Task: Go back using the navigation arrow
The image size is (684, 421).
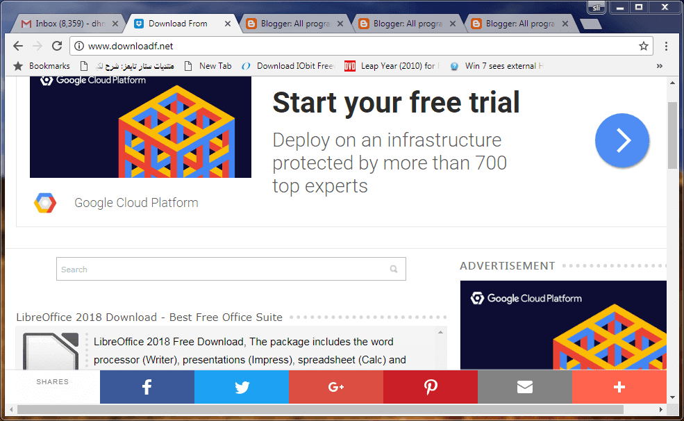Action: tap(17, 46)
